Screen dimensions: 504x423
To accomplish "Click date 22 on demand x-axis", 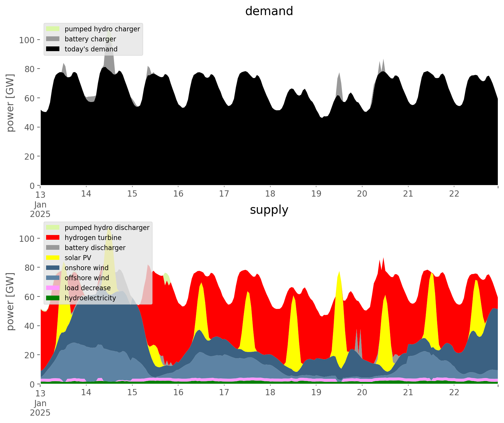I will tap(454, 194).
